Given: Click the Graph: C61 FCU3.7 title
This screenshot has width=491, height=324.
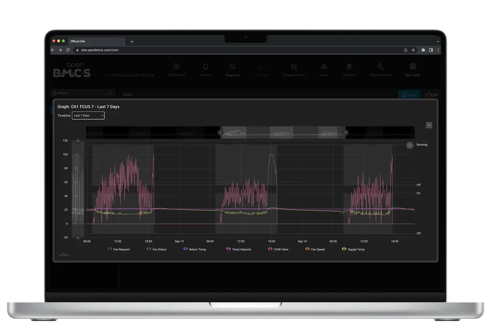Looking at the screenshot, I should (88, 107).
